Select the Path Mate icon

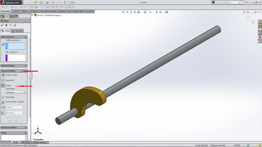(x=3, y=97)
